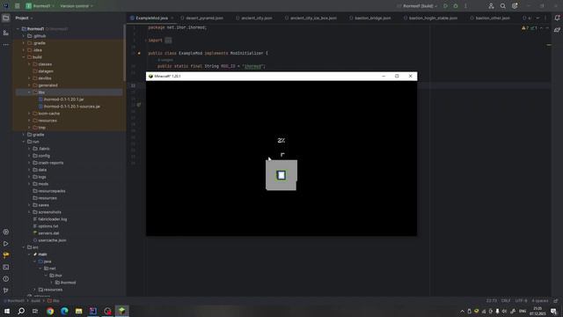Expand the classes folder

click(x=29, y=64)
